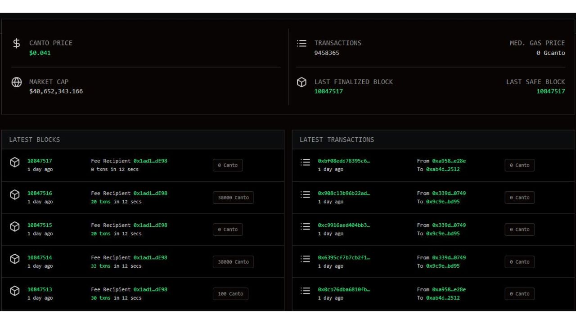Viewport: 576px width, 324px height.
Task: Open 20 txns link of block 10847516
Action: [100, 202]
